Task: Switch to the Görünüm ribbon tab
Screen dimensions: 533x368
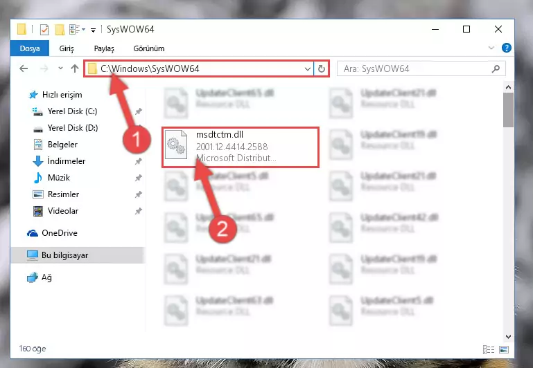Action: [149, 48]
